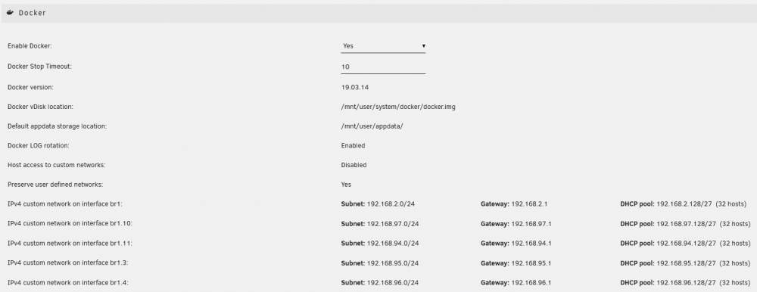Click the interface br1: network label
This screenshot has height=292, width=757.
click(x=65, y=204)
